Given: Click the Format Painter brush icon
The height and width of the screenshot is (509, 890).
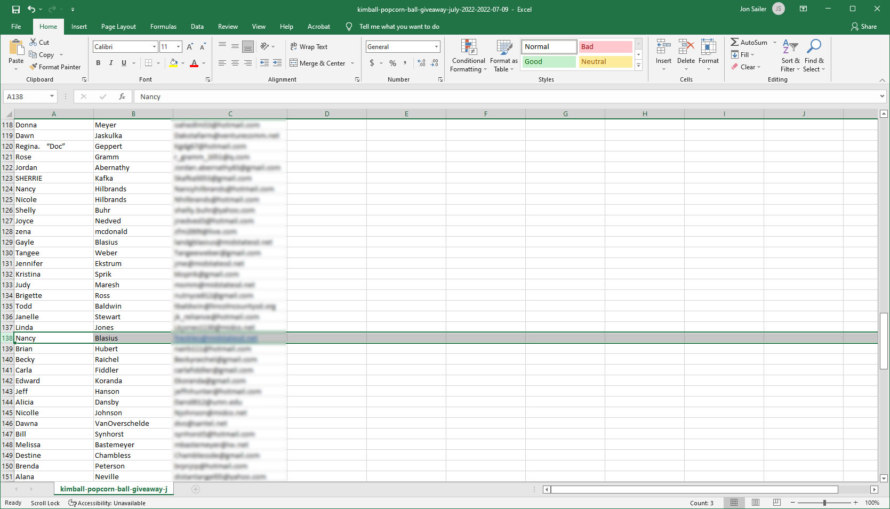Looking at the screenshot, I should click(33, 67).
